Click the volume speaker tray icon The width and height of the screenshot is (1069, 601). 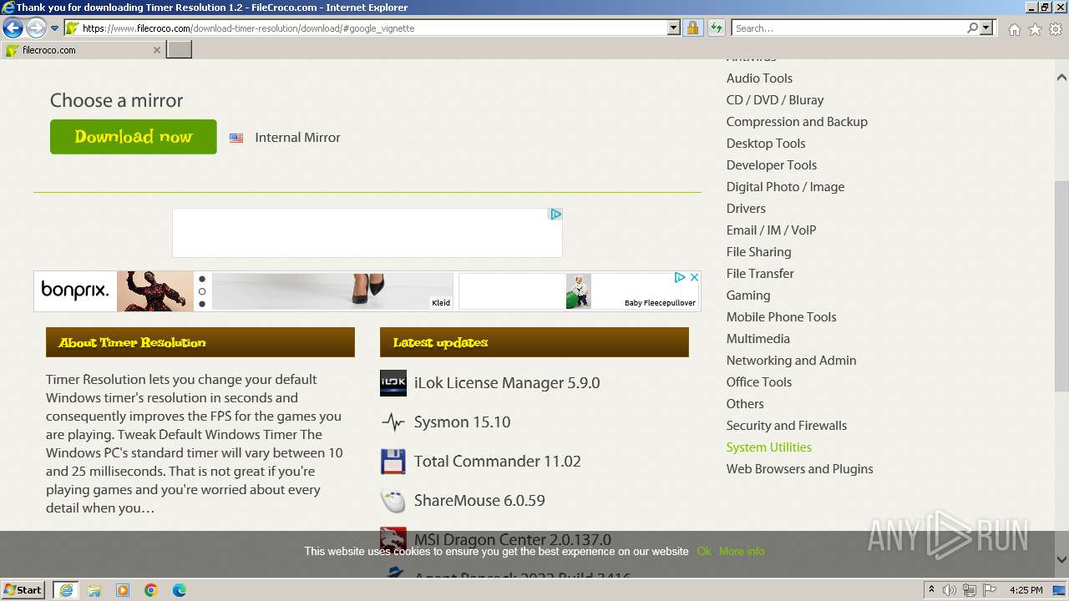950,590
